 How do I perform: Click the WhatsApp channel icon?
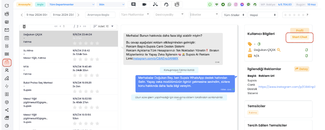click(229, 4)
